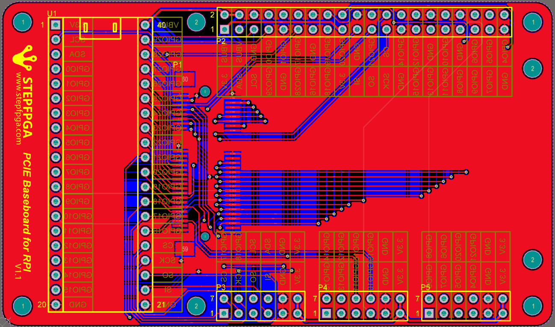
Task: Select the U1 designator label
Action: [52, 14]
